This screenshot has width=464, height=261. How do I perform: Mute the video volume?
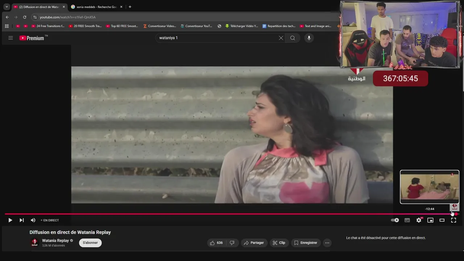pos(33,220)
